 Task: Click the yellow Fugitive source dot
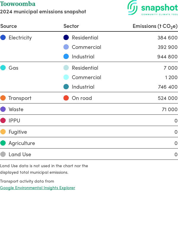click(x=3, y=132)
